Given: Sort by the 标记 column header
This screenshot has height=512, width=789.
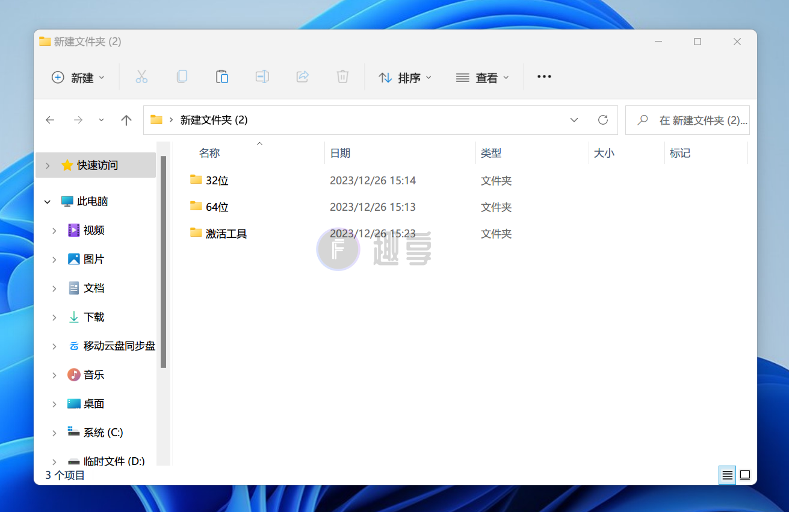Looking at the screenshot, I should pos(680,153).
